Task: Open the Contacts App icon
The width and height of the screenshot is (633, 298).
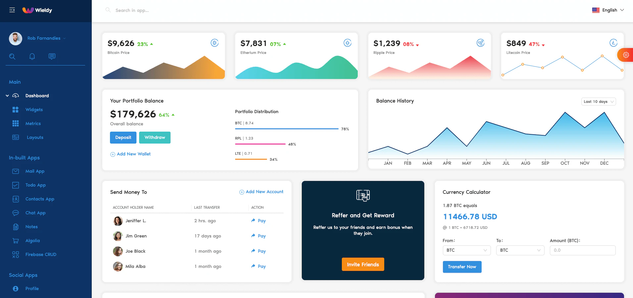Action: pos(16,199)
